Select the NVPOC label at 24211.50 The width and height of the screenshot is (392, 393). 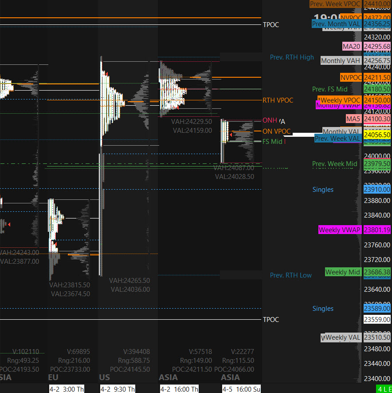coord(351,77)
